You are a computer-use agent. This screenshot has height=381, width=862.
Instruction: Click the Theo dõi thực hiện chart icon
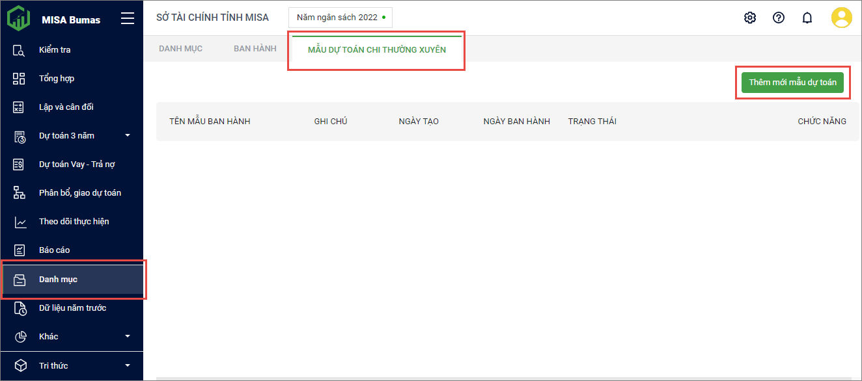[19, 222]
